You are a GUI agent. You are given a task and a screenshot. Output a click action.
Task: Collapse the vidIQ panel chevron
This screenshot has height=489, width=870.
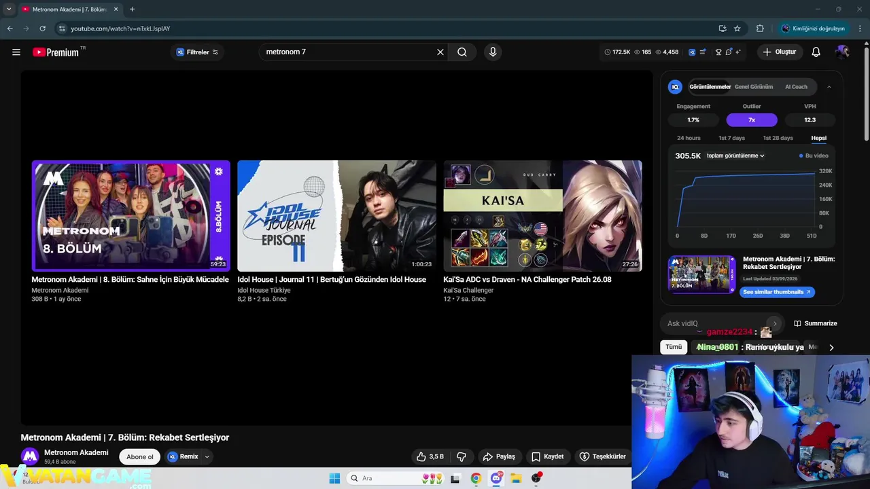point(829,87)
